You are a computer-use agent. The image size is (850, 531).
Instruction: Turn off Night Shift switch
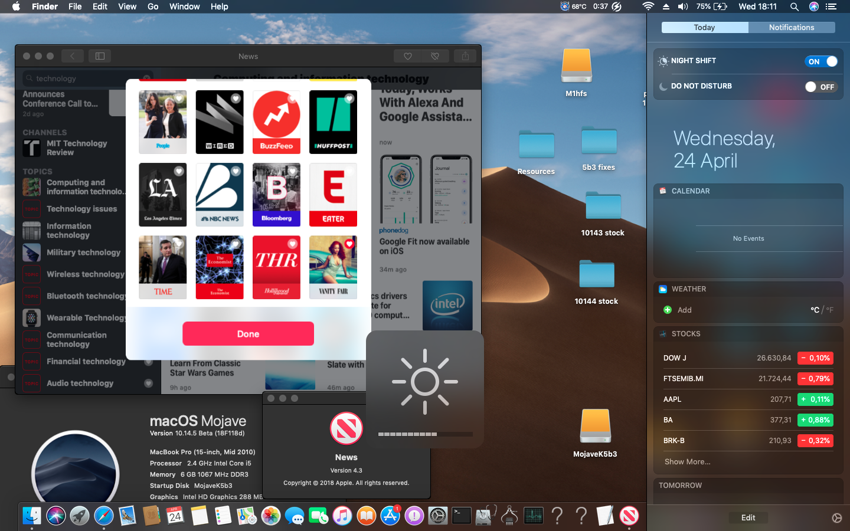tap(821, 61)
